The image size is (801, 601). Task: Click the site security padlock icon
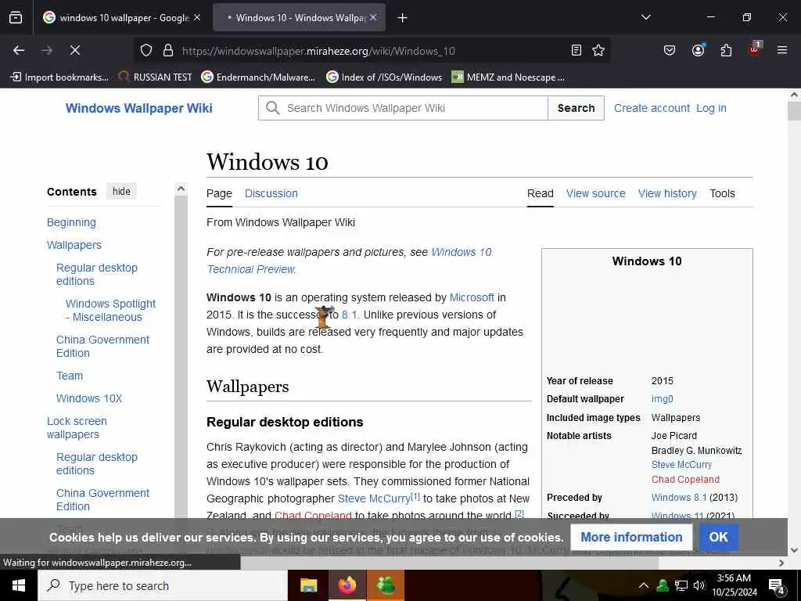168,50
